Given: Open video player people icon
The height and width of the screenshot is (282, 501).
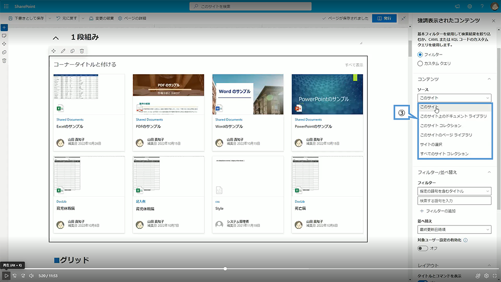Looking at the screenshot, I should coord(477,275).
